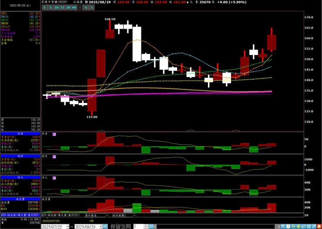Click the KEN strategy label highlighted in blue
The width and height of the screenshot is (322, 229).
(20, 215)
